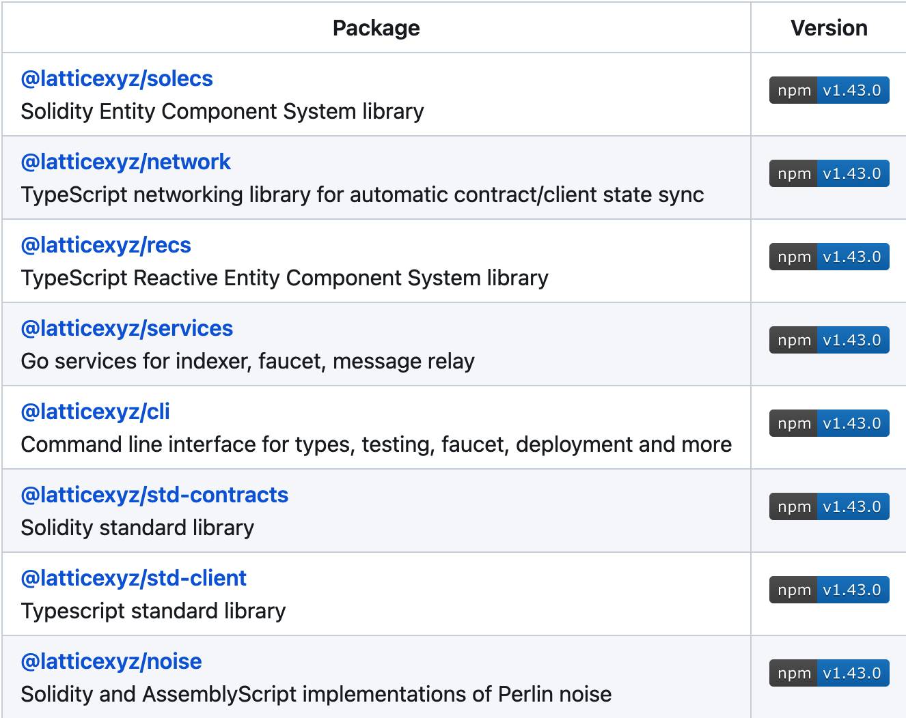Open the npm version badge for cli
The height and width of the screenshot is (718, 906).
(x=829, y=423)
